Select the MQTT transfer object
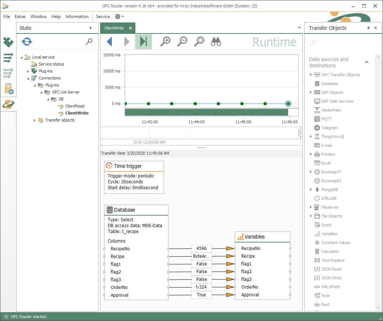The width and height of the screenshot is (383, 321). click(326, 119)
